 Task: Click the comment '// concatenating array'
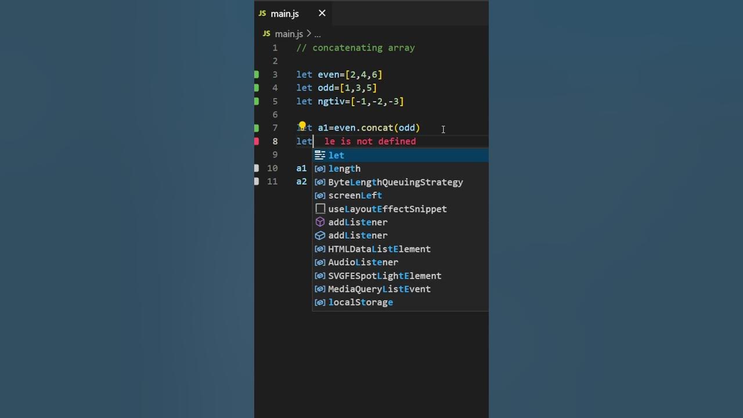pyautogui.click(x=356, y=48)
